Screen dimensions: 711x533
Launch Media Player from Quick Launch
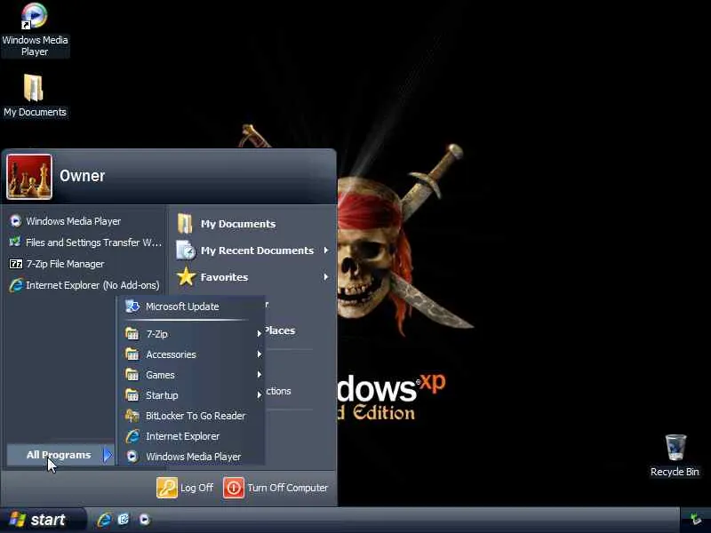(144, 520)
